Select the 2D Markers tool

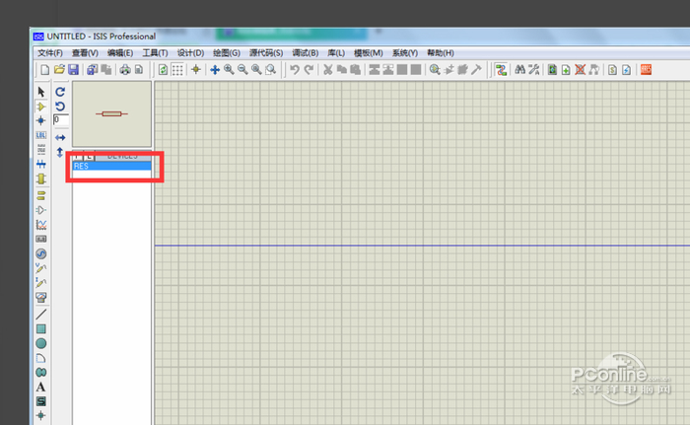[x=41, y=415]
